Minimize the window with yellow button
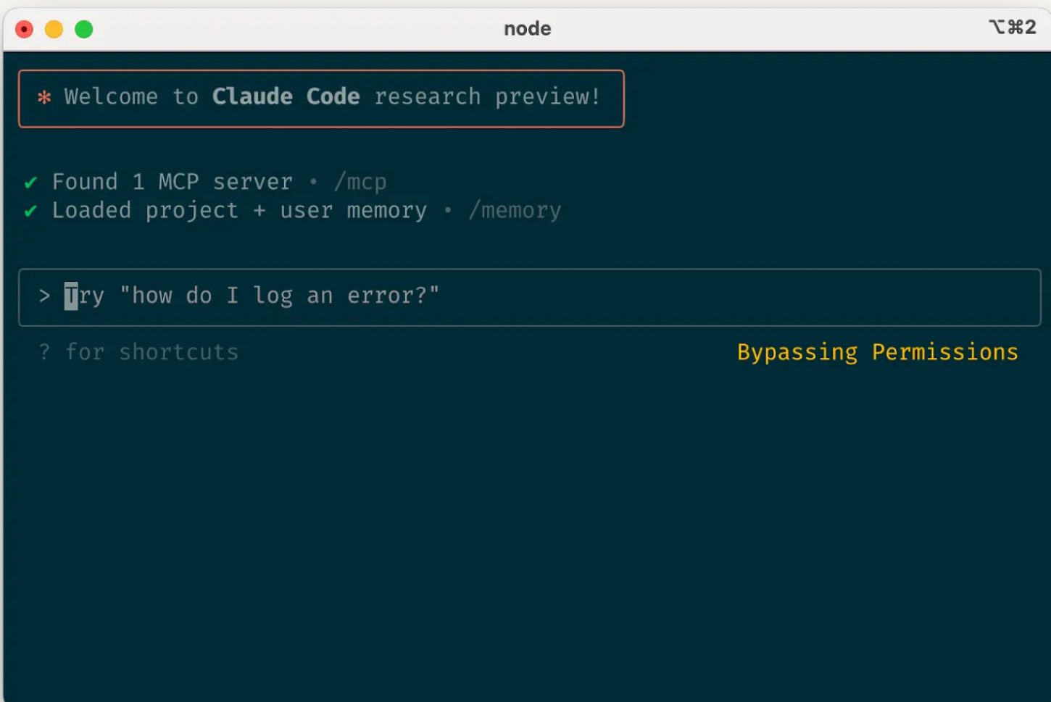The image size is (1051, 702). tap(54, 29)
